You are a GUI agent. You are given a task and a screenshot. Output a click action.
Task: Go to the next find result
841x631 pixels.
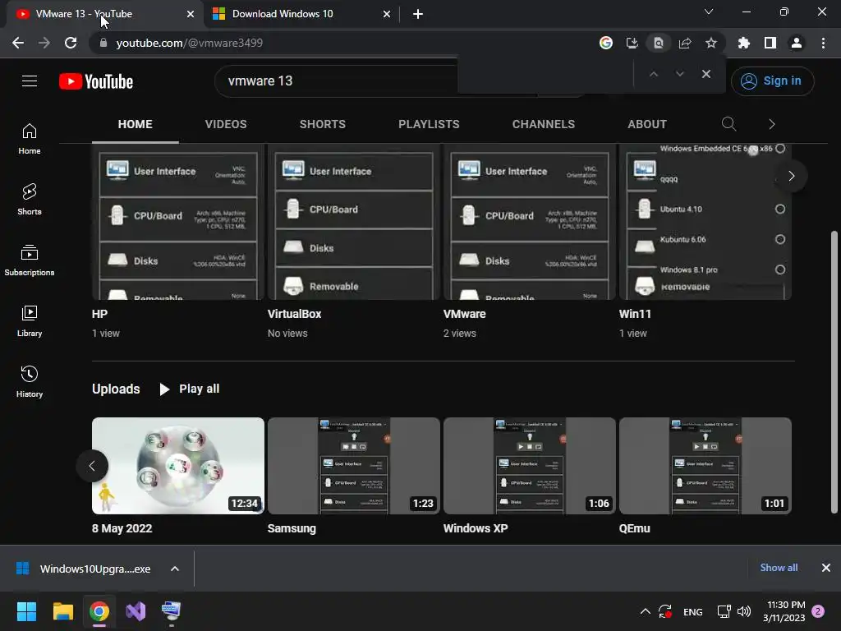679,74
